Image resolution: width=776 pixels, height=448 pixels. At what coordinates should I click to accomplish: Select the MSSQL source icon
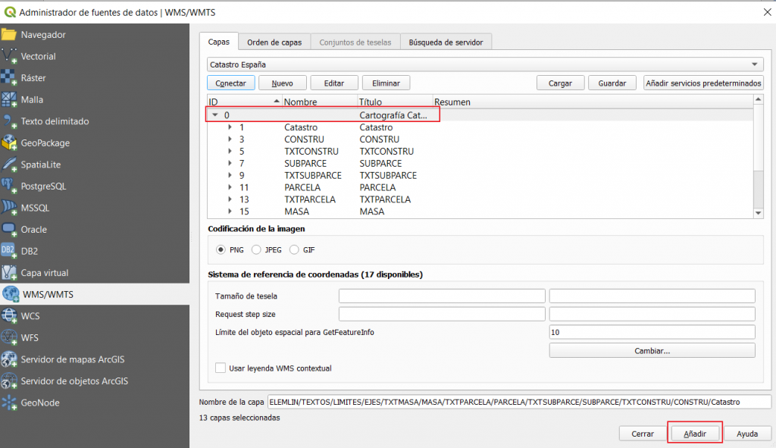pyautogui.click(x=9, y=208)
